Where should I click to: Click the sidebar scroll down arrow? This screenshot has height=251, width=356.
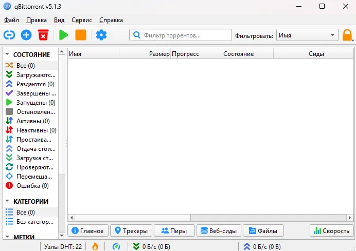(62, 236)
